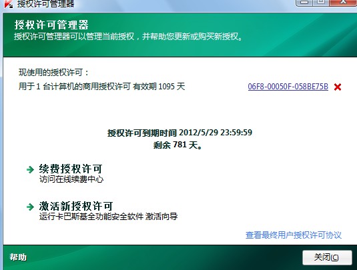The width and height of the screenshot is (357, 270).
Task: Minimize the license manager window
Action: tap(305, 2)
